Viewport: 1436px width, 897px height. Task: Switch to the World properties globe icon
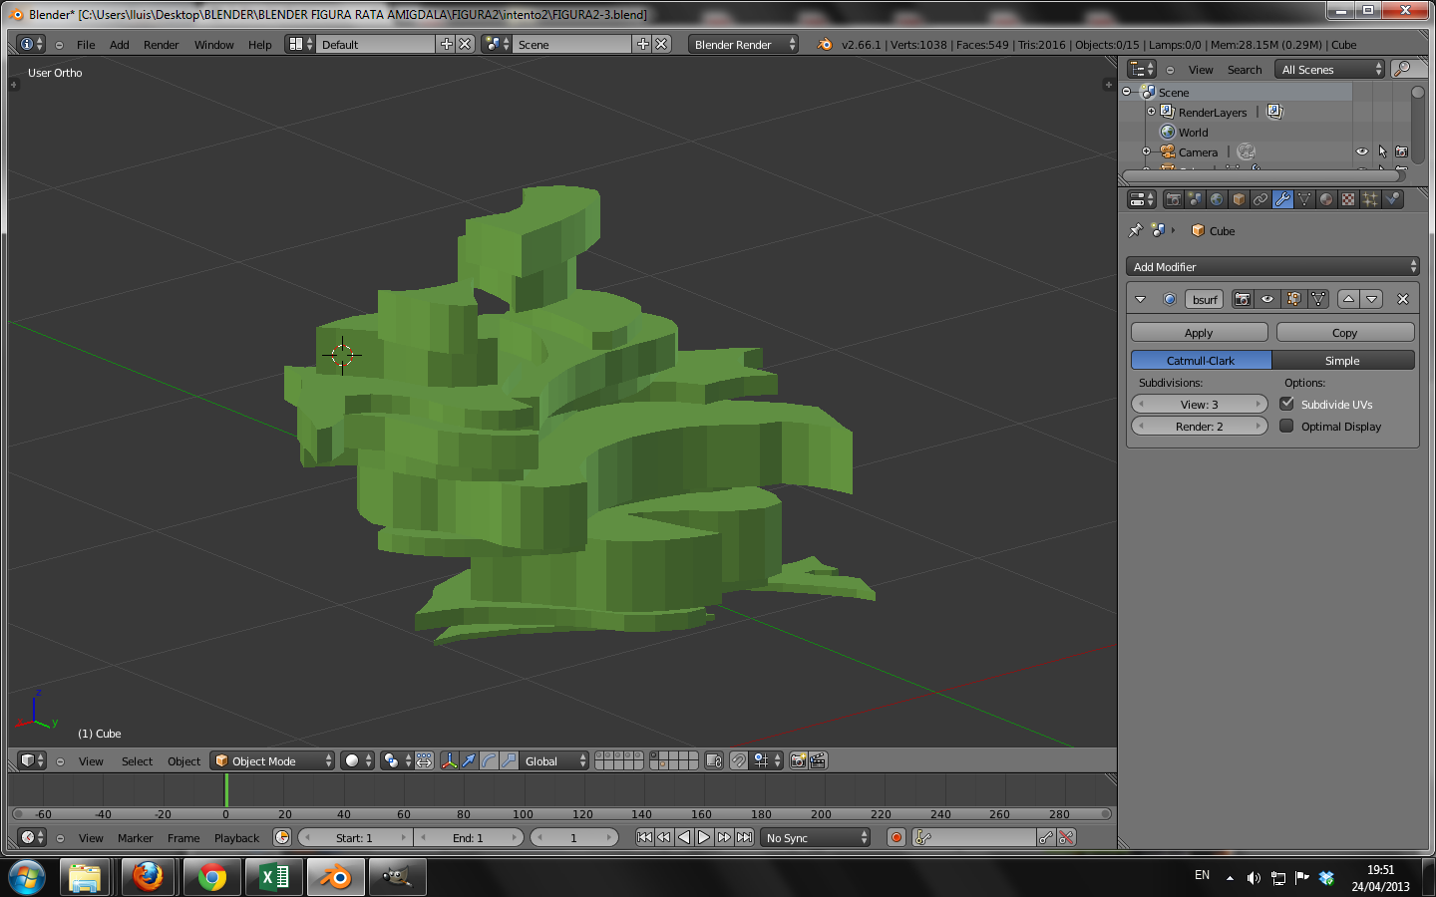(x=1217, y=199)
